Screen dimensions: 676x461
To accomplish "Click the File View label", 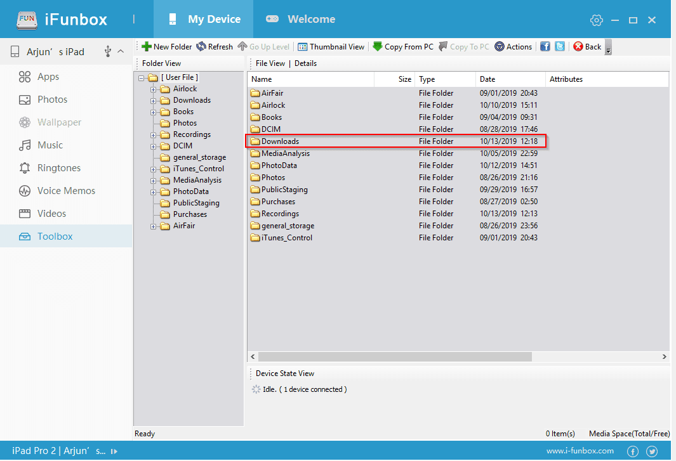I will pos(270,63).
